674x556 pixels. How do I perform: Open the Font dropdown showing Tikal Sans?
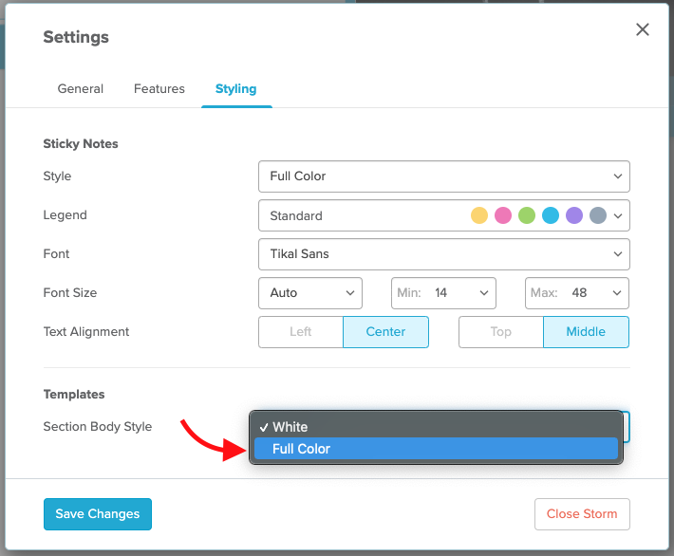pyautogui.click(x=444, y=254)
